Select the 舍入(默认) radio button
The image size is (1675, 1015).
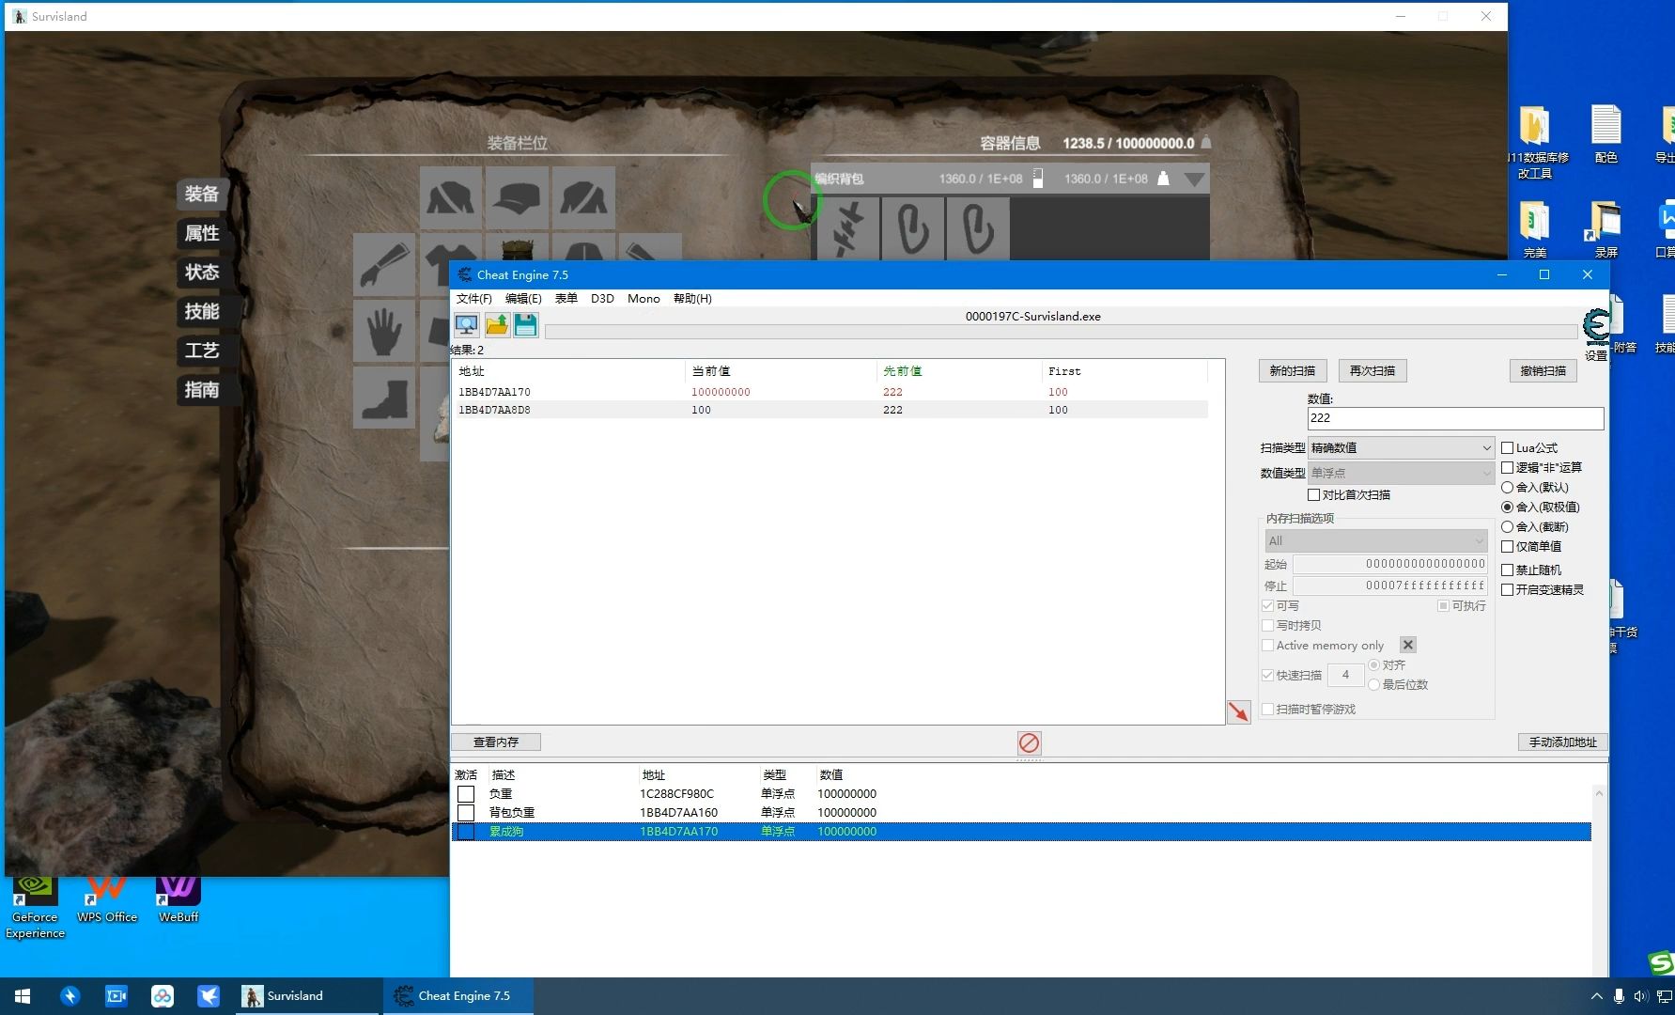point(1507,488)
